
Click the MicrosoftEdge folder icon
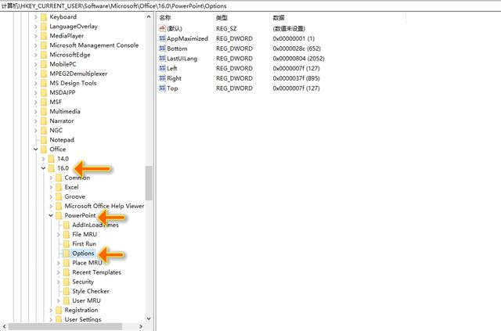point(44,55)
